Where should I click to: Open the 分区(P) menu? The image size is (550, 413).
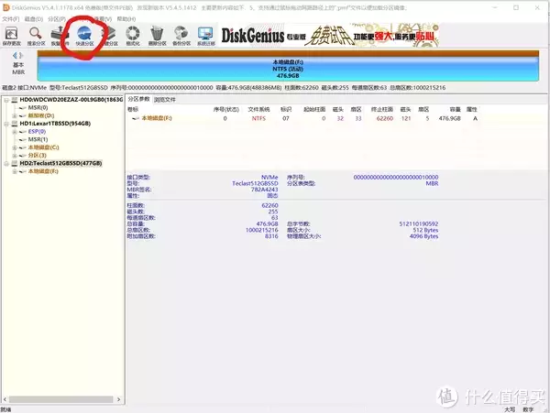(x=57, y=19)
